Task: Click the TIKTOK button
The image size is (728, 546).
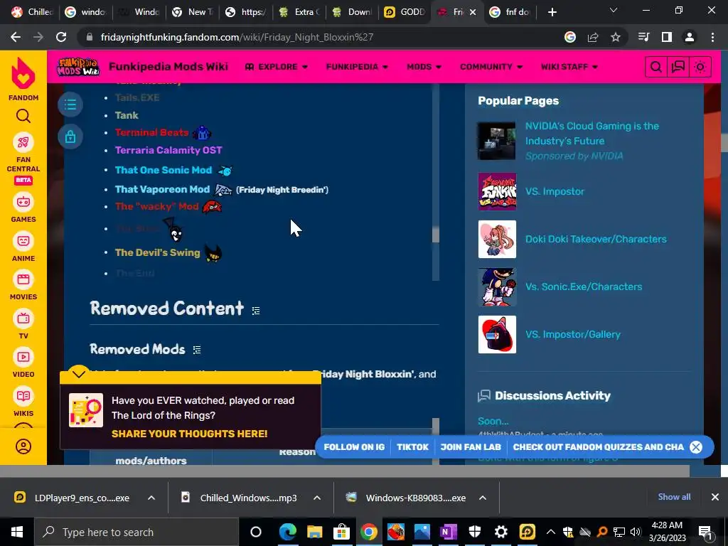Action: [x=412, y=447]
